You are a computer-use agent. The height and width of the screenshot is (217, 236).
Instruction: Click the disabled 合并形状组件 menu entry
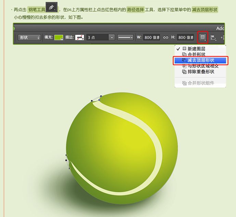coord(201,83)
